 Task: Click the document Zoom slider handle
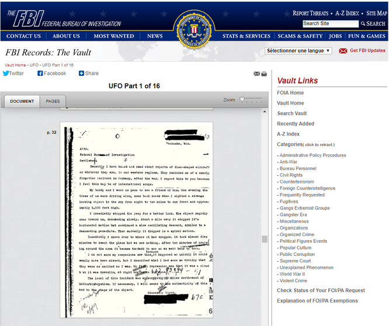tap(242, 99)
